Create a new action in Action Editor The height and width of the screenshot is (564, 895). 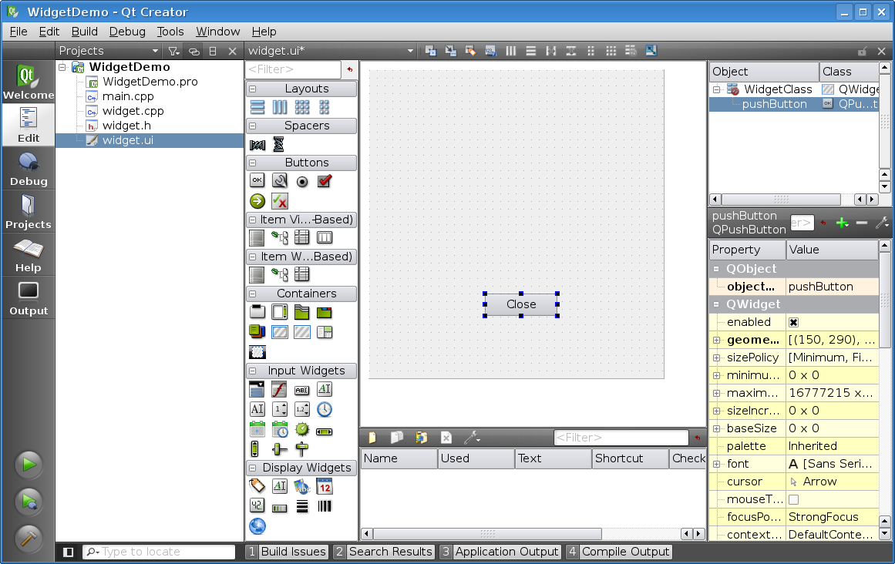pos(372,438)
